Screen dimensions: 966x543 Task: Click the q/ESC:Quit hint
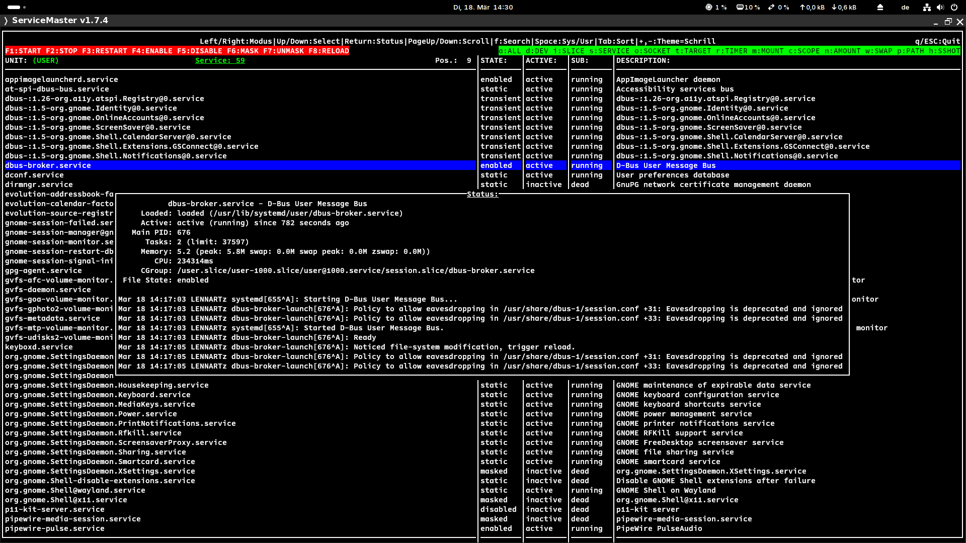938,41
